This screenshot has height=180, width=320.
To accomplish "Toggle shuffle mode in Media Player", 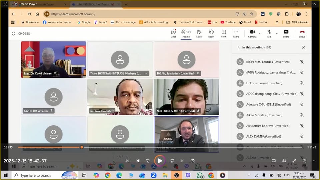I will point(127,161).
